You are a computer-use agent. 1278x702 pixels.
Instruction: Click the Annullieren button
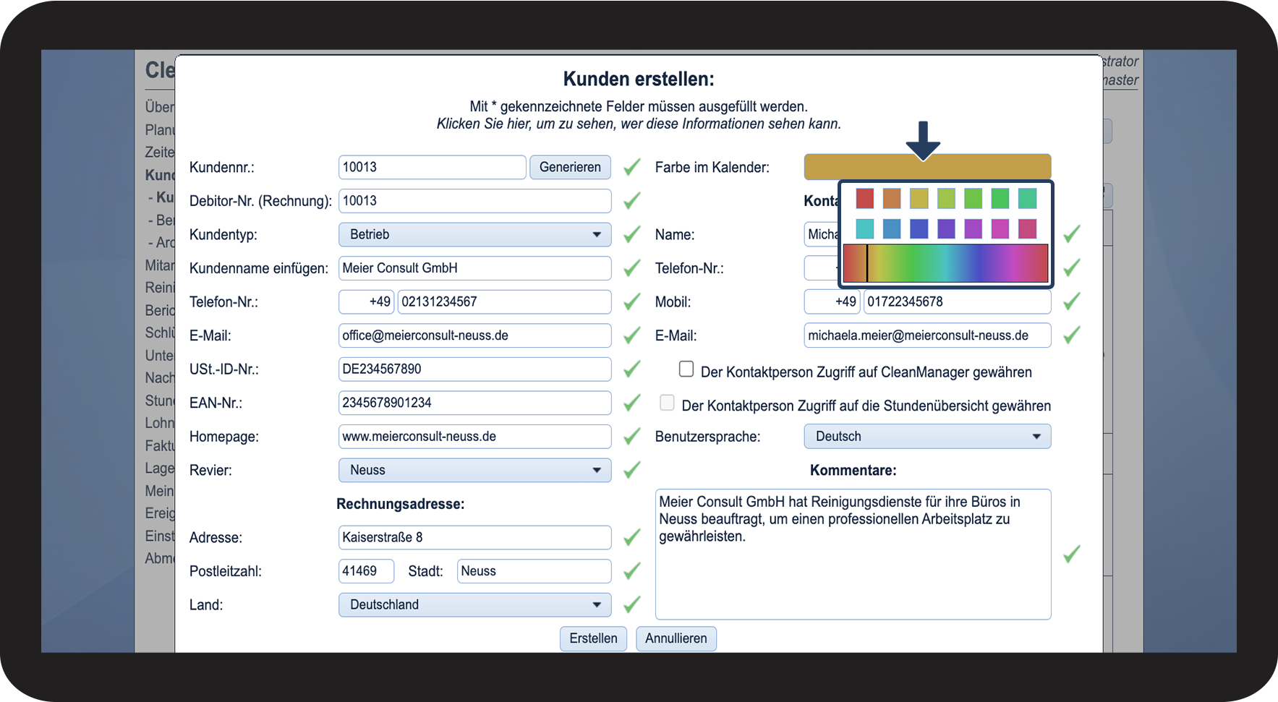coord(676,638)
